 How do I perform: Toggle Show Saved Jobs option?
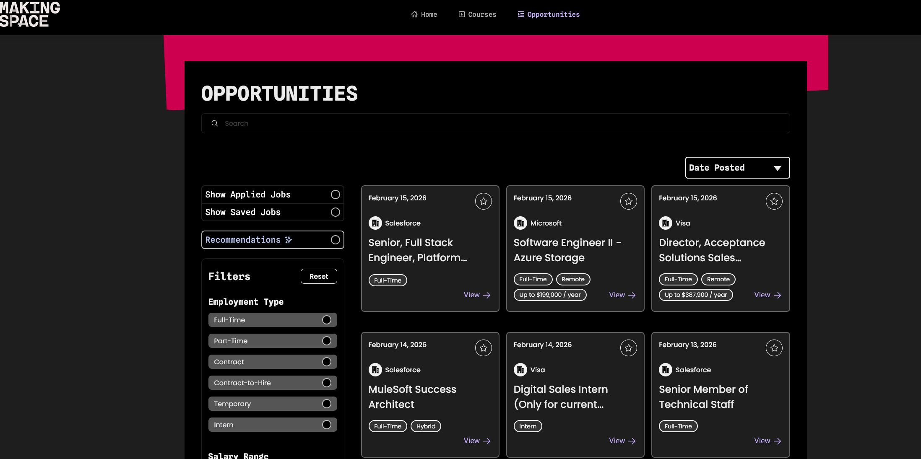pyautogui.click(x=335, y=212)
